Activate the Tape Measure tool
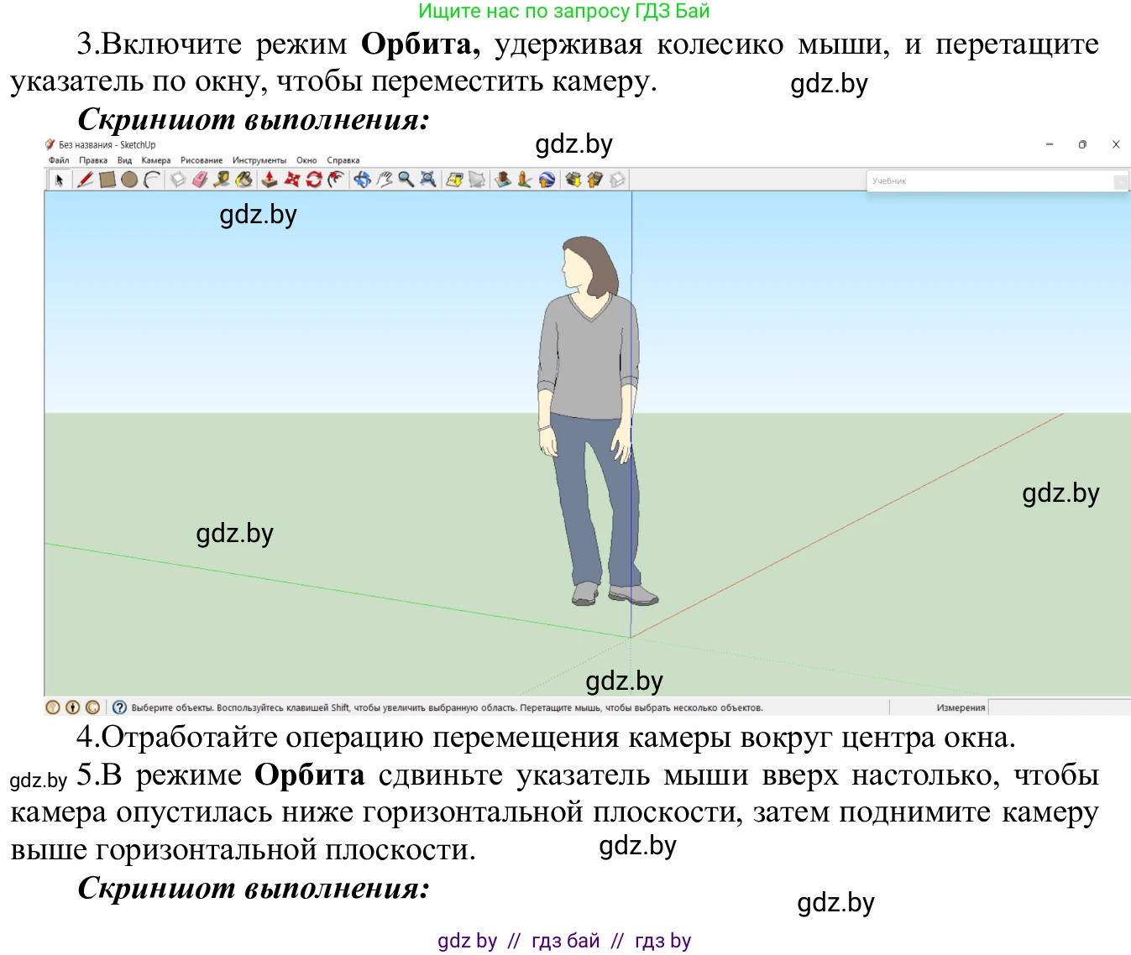This screenshot has height=955, width=1131. click(222, 180)
